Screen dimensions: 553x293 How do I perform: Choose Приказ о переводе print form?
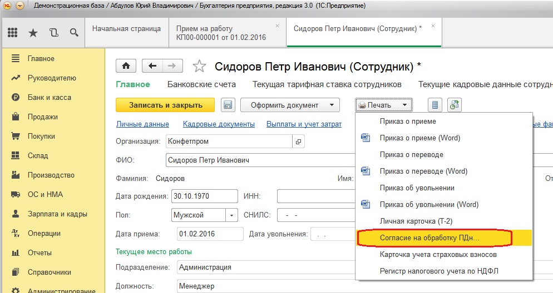point(443,154)
